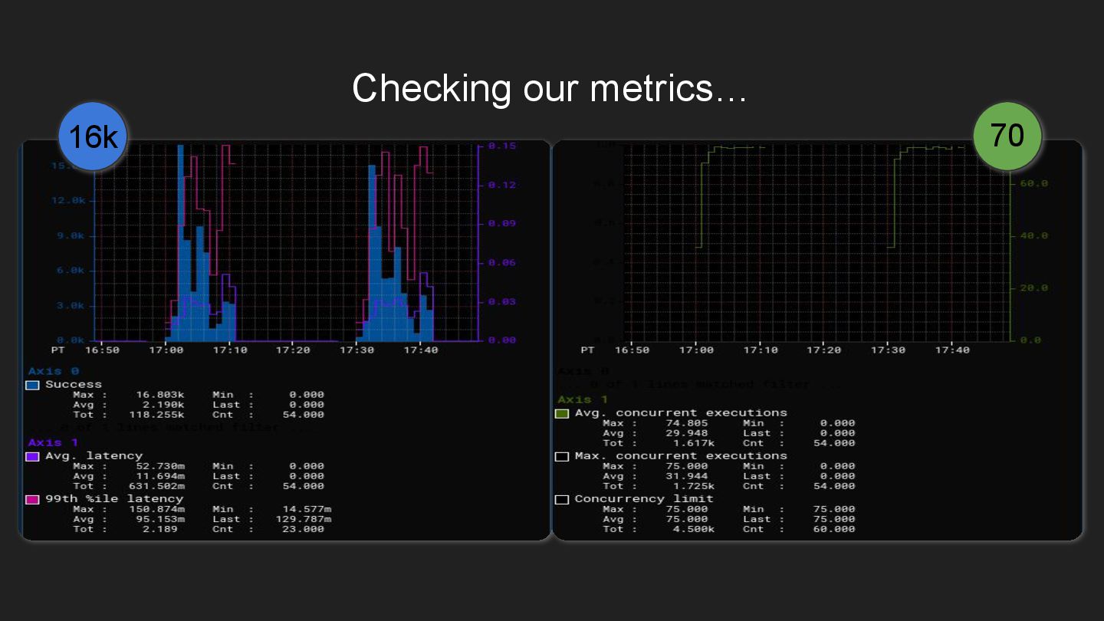Select the 'Success' legend label

click(x=74, y=385)
